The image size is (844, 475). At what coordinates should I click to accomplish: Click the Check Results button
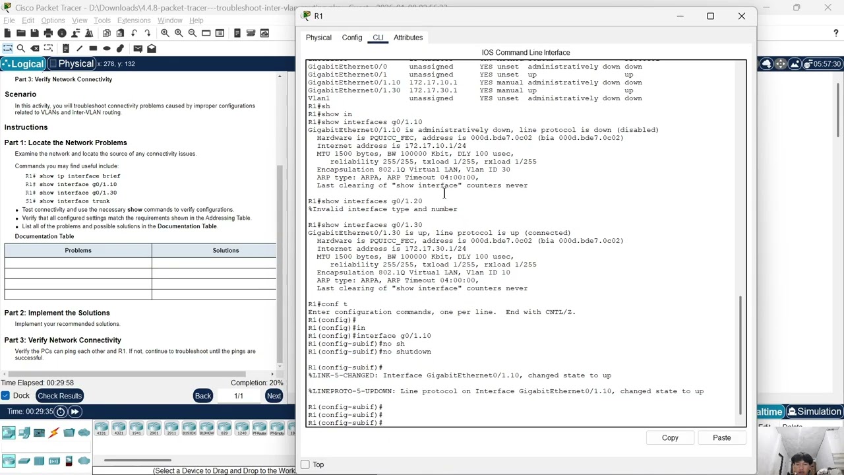point(59,396)
